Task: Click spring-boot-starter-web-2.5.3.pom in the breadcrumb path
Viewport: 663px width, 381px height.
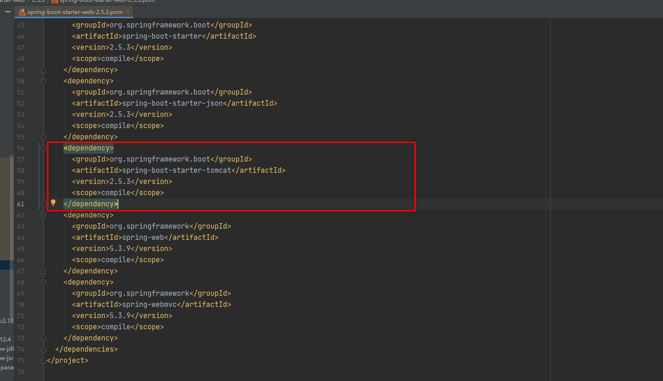Action: pos(107,1)
